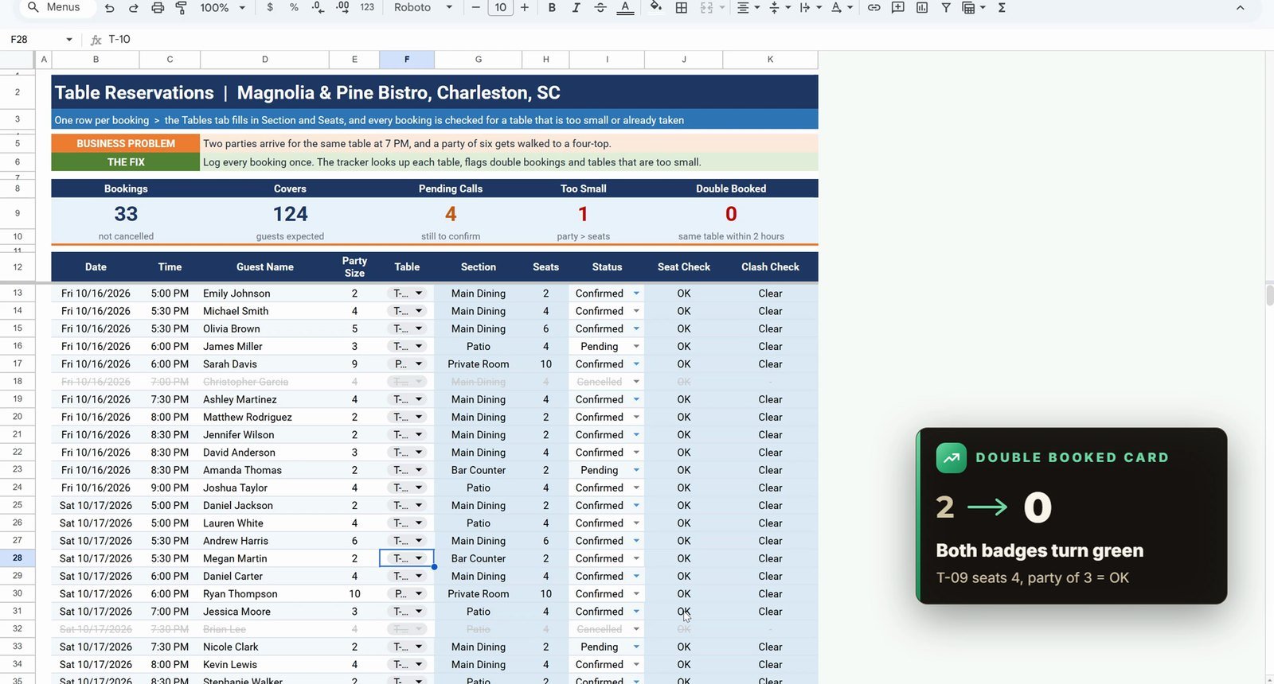Screen dimensions: 1274x684
Task: Click Pending Calls value 4
Action: click(x=451, y=214)
